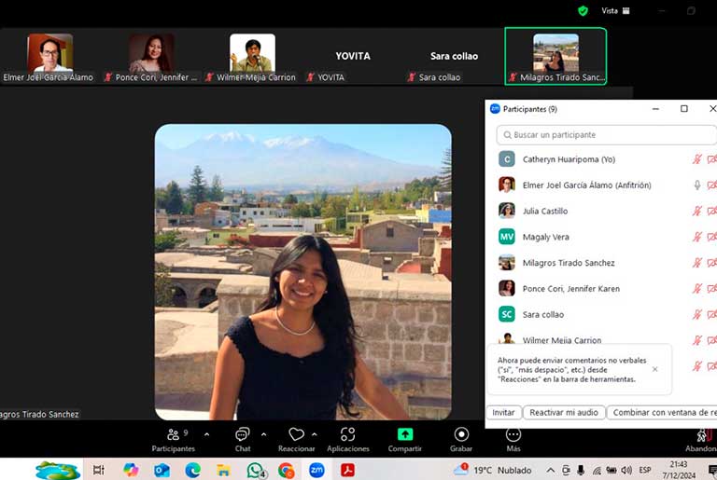Image resolution: width=717 pixels, height=480 pixels.
Task: Click the green encryption shield icon
Action: click(583, 10)
